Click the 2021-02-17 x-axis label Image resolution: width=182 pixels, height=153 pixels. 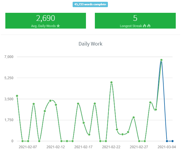[83, 147]
